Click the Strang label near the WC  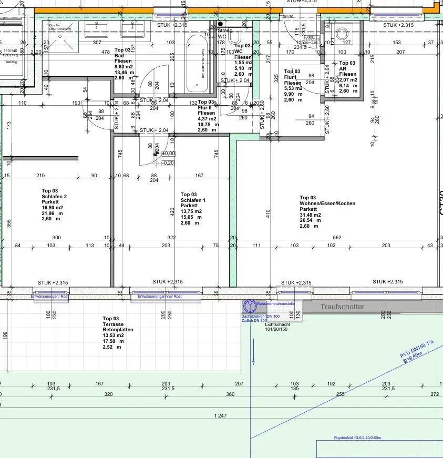(x=225, y=30)
